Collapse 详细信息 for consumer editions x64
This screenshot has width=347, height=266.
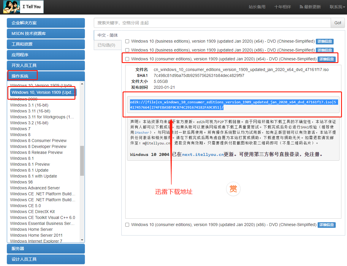(x=327, y=59)
